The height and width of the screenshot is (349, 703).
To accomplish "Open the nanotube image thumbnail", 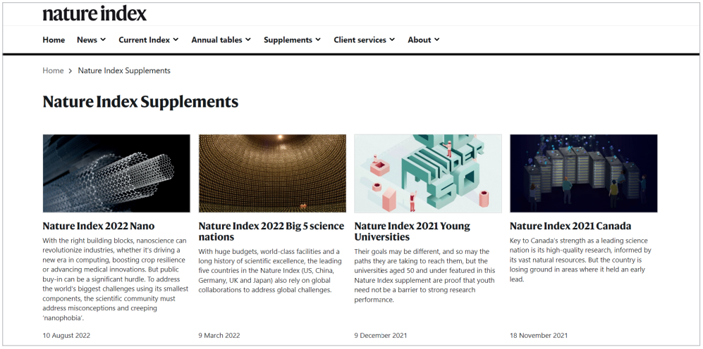I will (116, 174).
